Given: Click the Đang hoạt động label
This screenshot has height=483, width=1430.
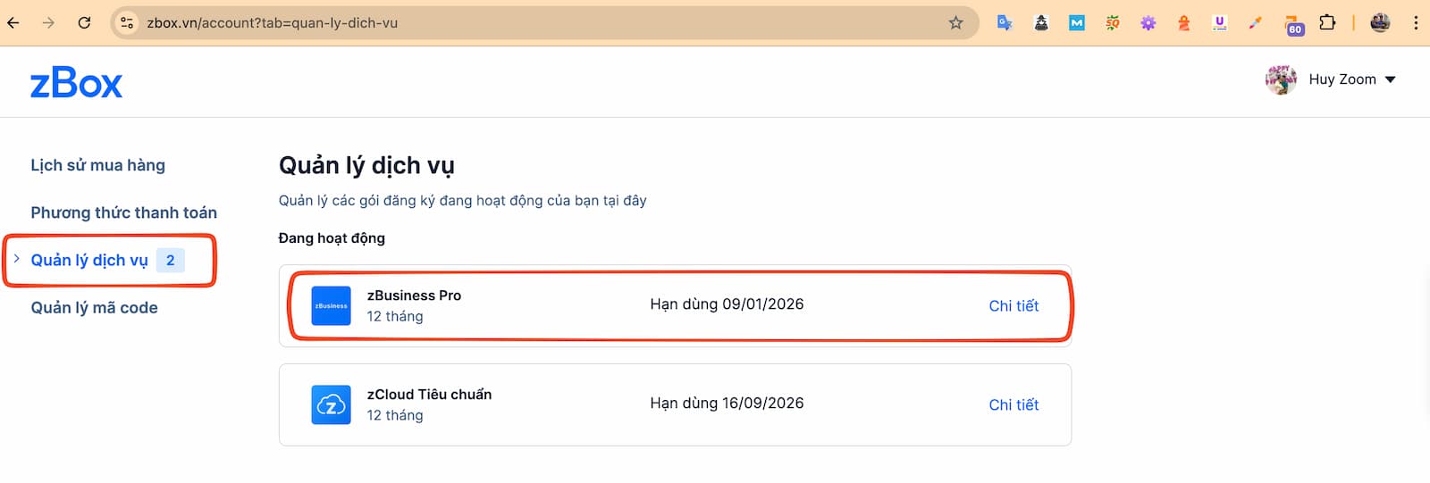Looking at the screenshot, I should coord(332,238).
